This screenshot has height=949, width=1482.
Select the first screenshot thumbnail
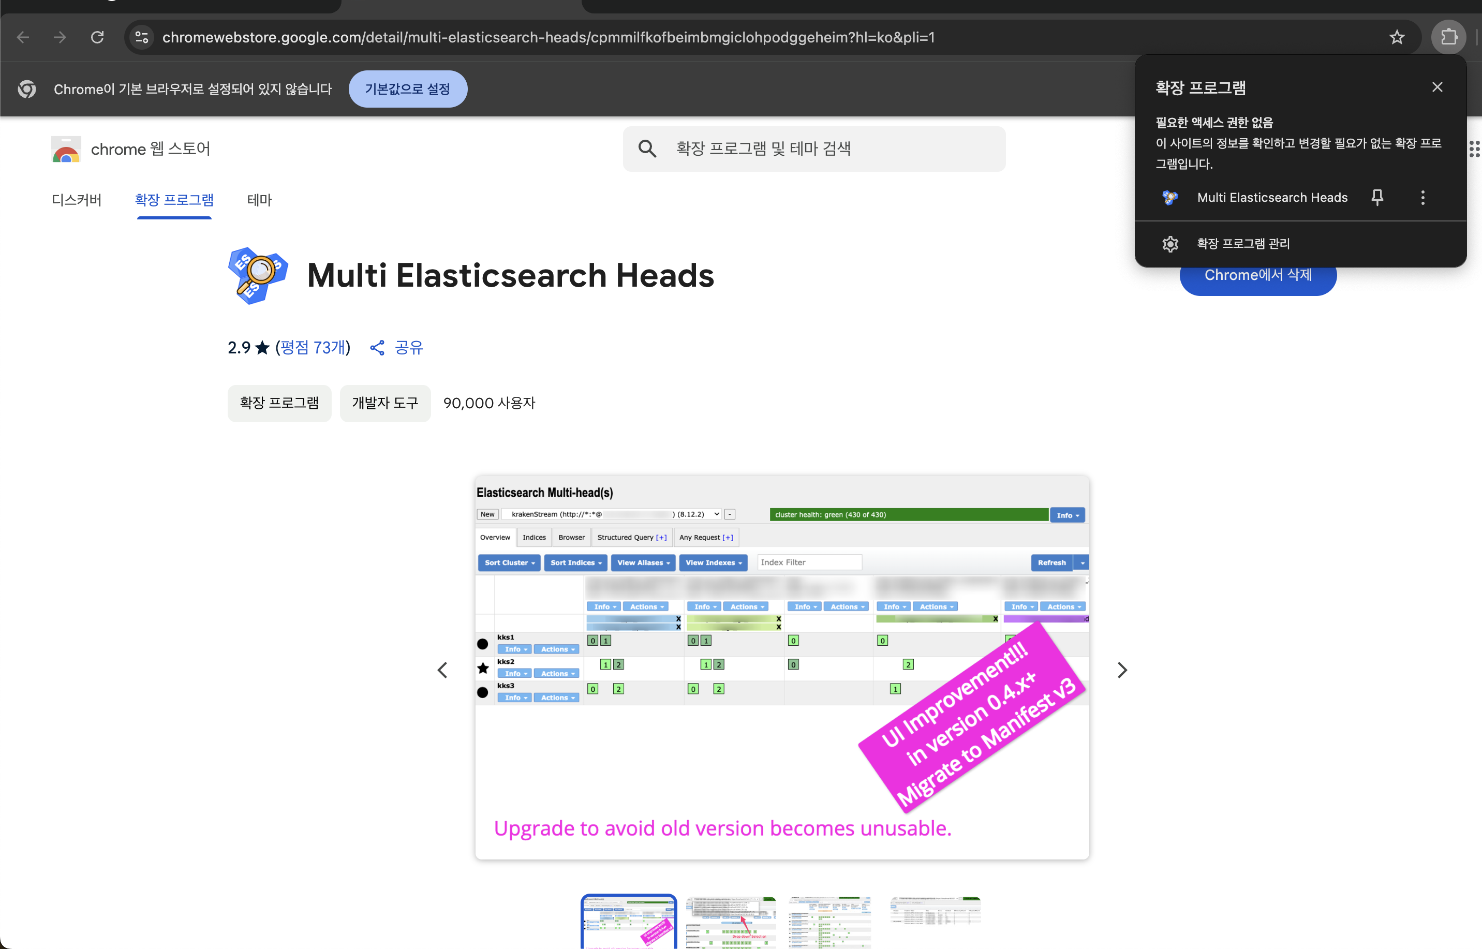[x=629, y=922]
